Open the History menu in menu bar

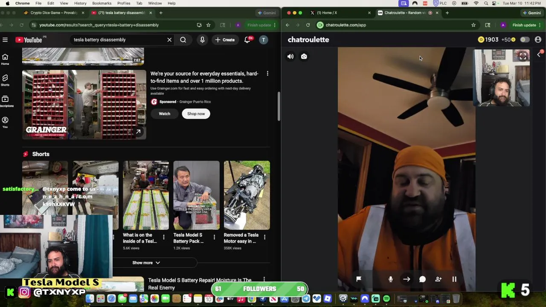coord(80,3)
